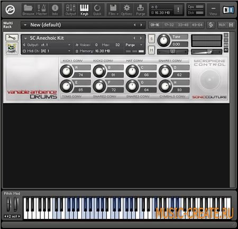Remove instrument with X button
The width and height of the screenshot is (238, 229).
coord(226,35)
